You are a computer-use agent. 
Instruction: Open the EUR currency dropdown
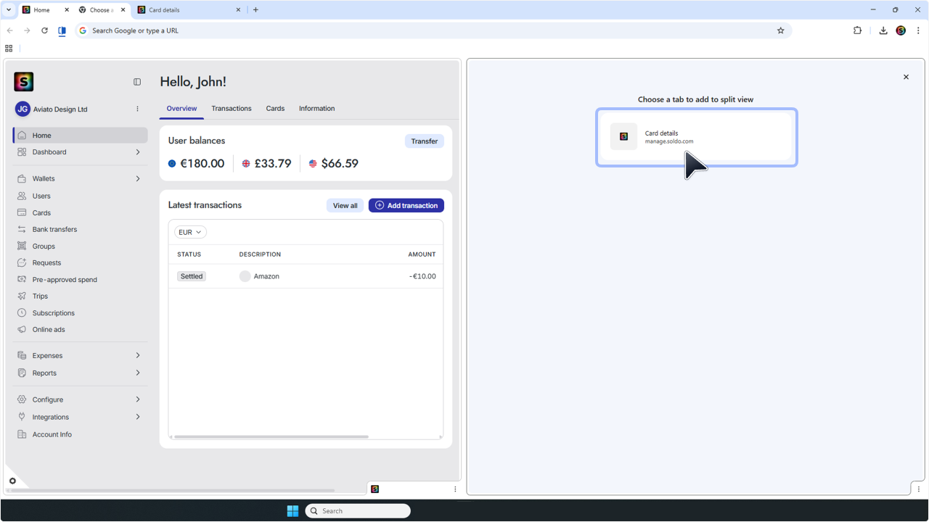pyautogui.click(x=190, y=232)
